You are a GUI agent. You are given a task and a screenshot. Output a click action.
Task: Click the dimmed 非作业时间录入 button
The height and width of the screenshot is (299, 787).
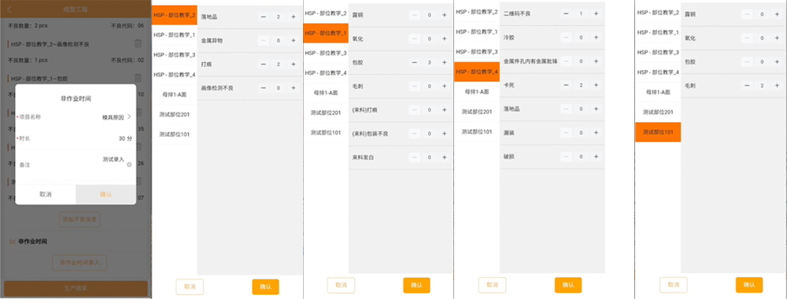tap(79, 262)
